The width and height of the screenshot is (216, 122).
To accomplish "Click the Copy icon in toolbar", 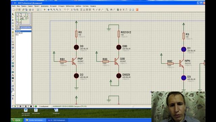I will pyautogui.click(x=75, y=10).
